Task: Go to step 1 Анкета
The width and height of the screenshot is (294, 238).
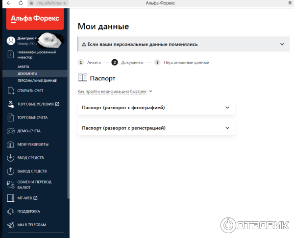Action: 90,63
